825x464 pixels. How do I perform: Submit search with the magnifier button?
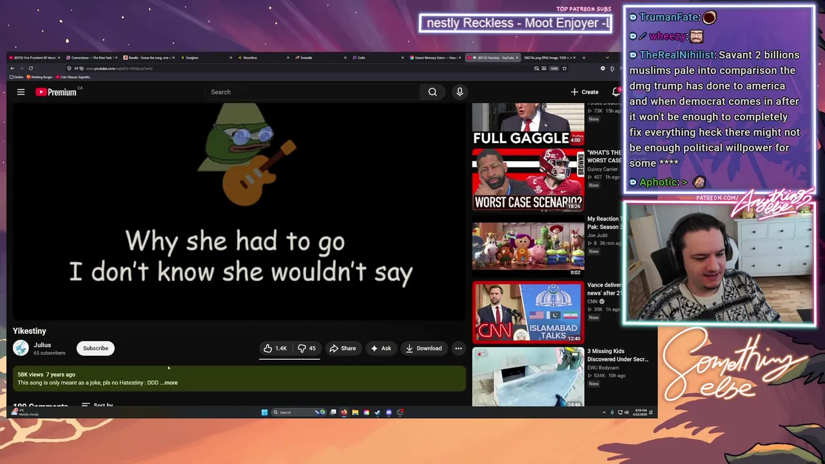[432, 92]
